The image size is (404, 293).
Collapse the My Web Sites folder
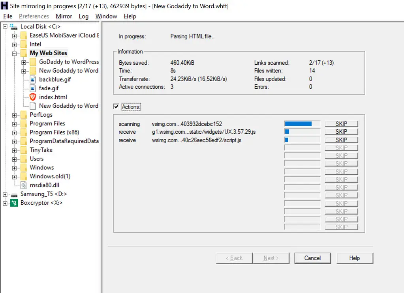(x=14, y=53)
